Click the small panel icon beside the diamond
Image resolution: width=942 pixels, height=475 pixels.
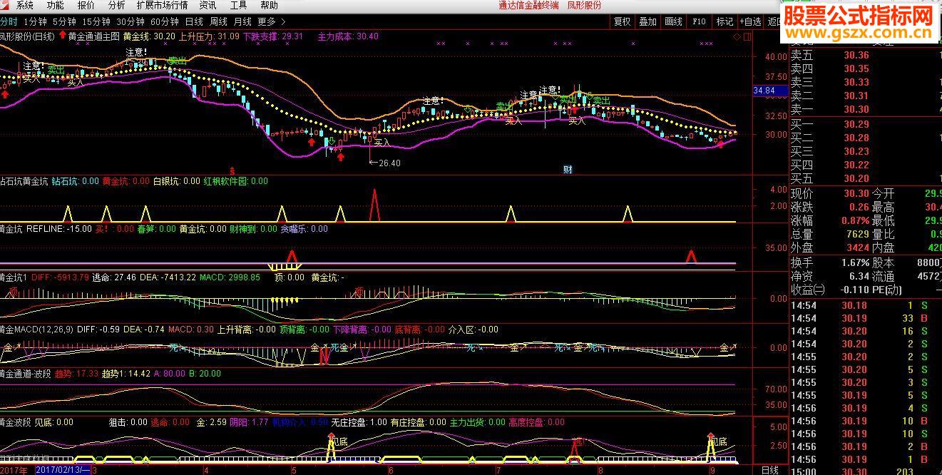click(747, 36)
